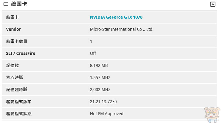Click the 繪圖卡 section heading text

coord(19,4)
